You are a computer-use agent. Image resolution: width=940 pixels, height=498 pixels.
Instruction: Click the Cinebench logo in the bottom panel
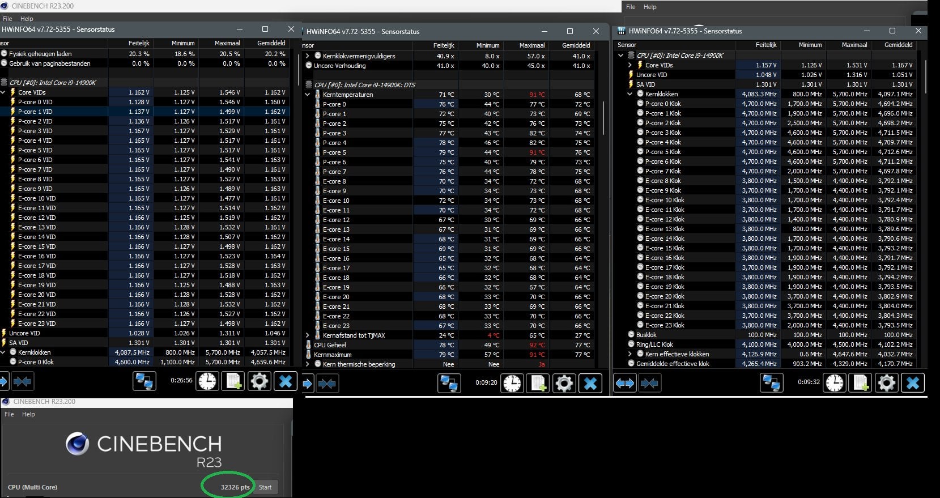[x=77, y=444]
